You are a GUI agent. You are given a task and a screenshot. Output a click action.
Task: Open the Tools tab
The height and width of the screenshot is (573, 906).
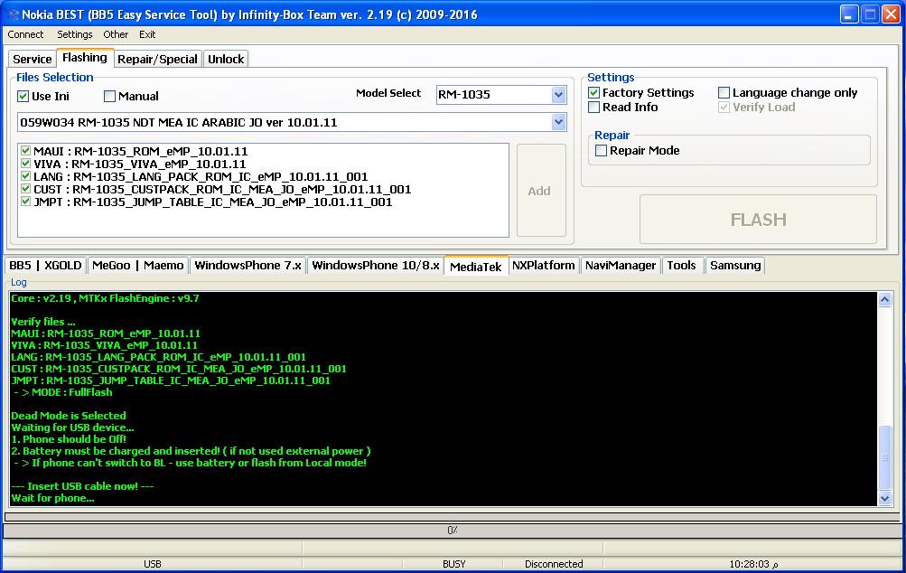[682, 266]
